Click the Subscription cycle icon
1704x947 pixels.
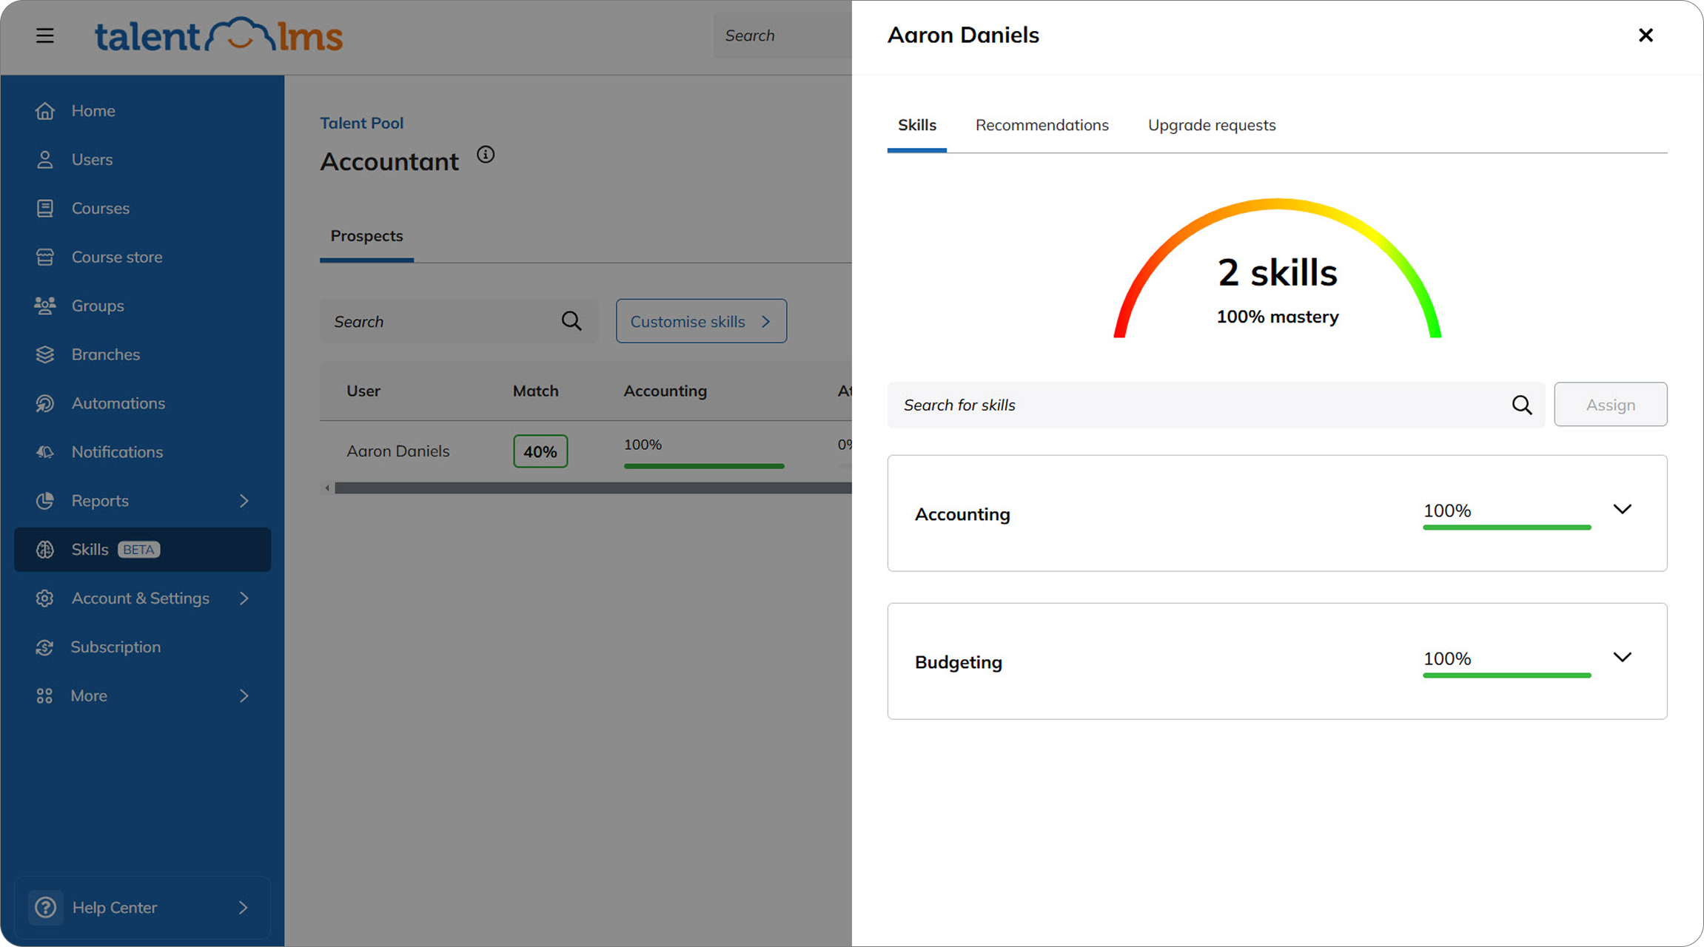point(45,647)
